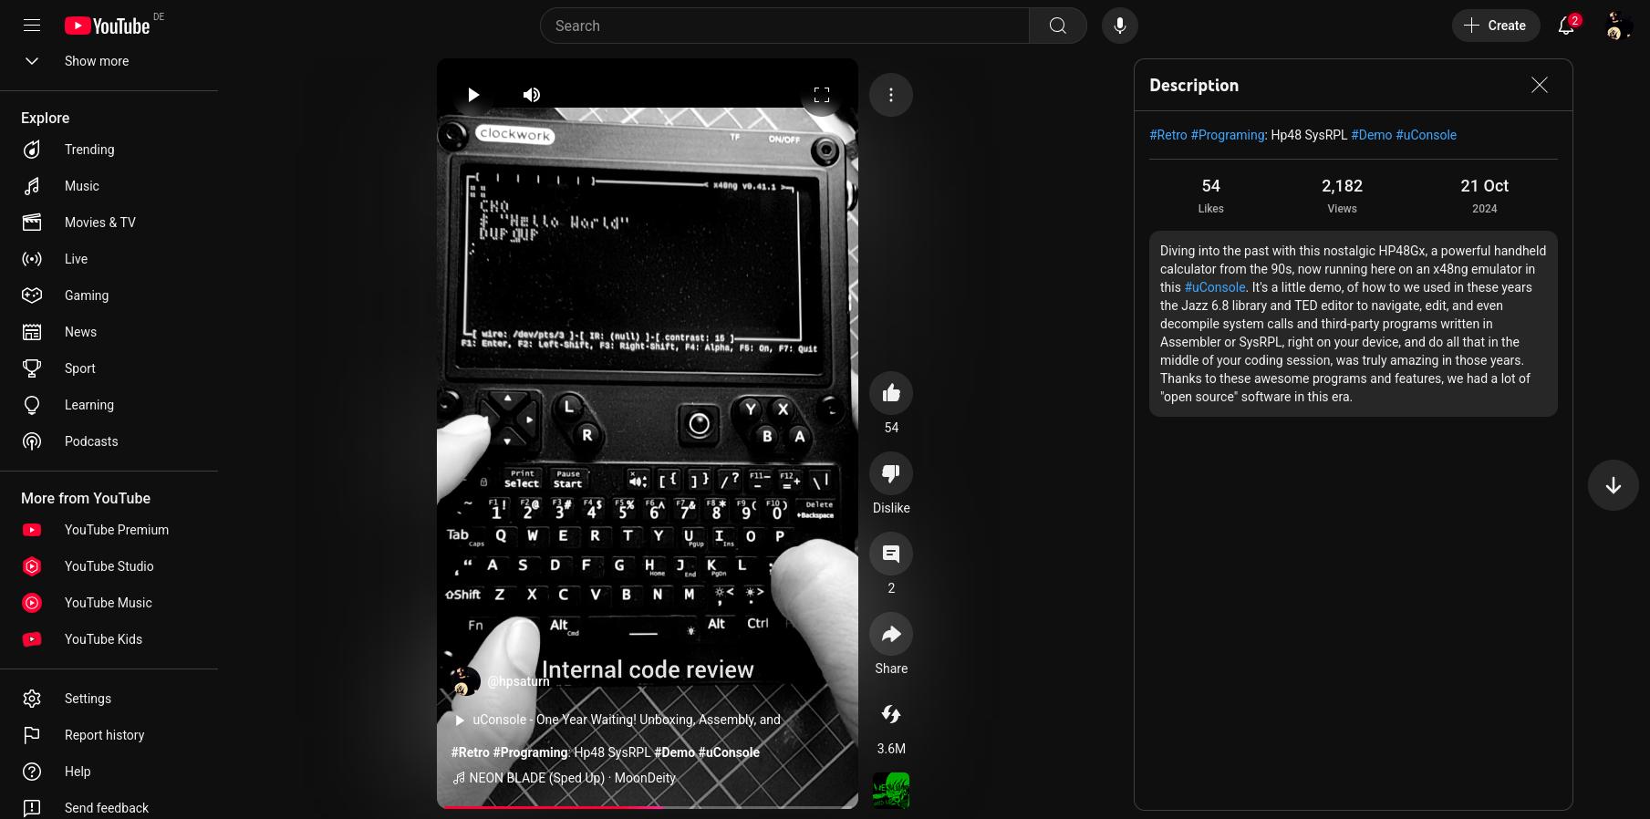
Task: Go to the YouTube home logo
Action: pyautogui.click(x=107, y=26)
